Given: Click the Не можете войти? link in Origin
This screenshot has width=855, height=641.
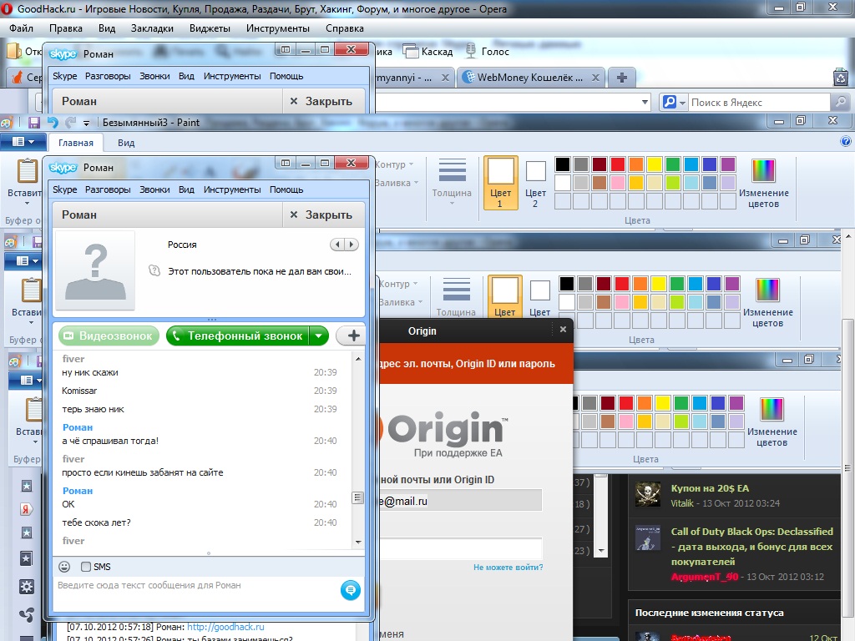Looking at the screenshot, I should tap(508, 568).
